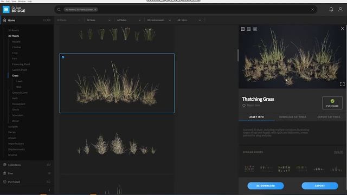The width and height of the screenshot is (347, 195).
Task: Open Displacements category
Action: click(x=16, y=149)
